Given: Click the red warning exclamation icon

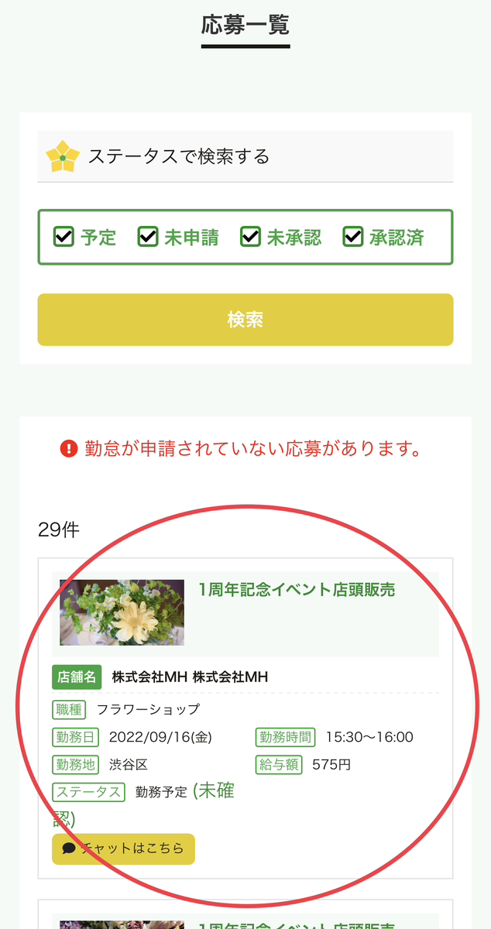Looking at the screenshot, I should (x=70, y=447).
